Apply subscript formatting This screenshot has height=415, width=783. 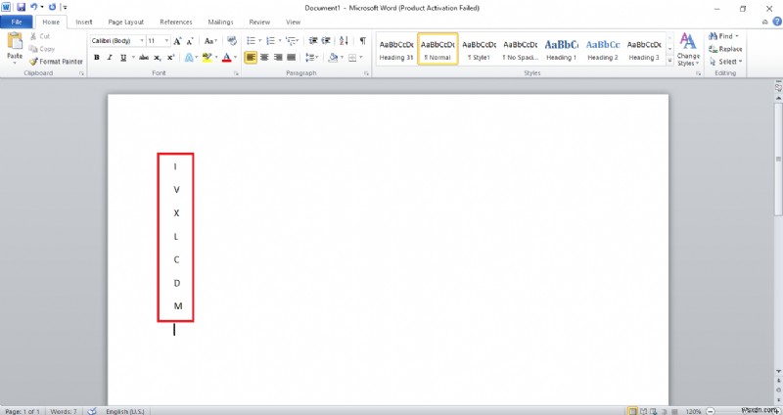point(158,58)
